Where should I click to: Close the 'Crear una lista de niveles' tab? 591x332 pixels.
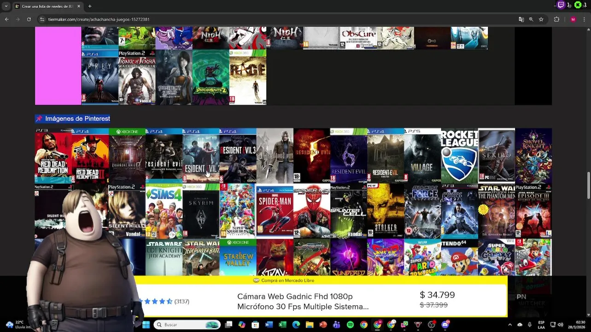coord(79,6)
